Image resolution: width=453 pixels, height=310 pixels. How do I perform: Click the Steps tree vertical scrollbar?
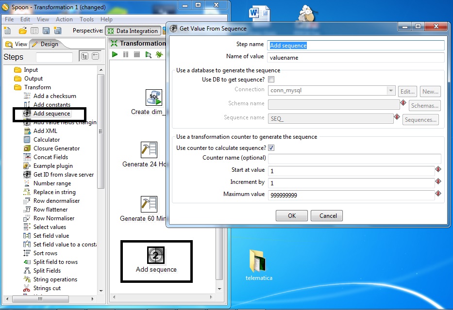[101, 131]
